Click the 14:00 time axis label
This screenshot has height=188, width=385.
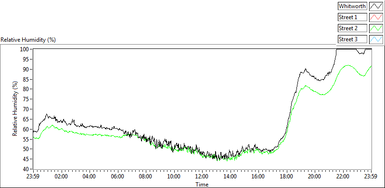(x=231, y=176)
